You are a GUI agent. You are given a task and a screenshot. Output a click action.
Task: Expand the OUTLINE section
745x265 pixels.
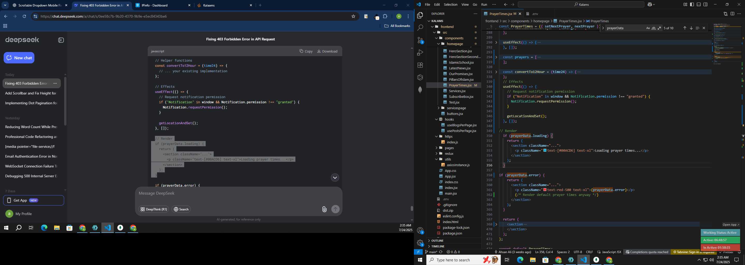pyautogui.click(x=438, y=241)
